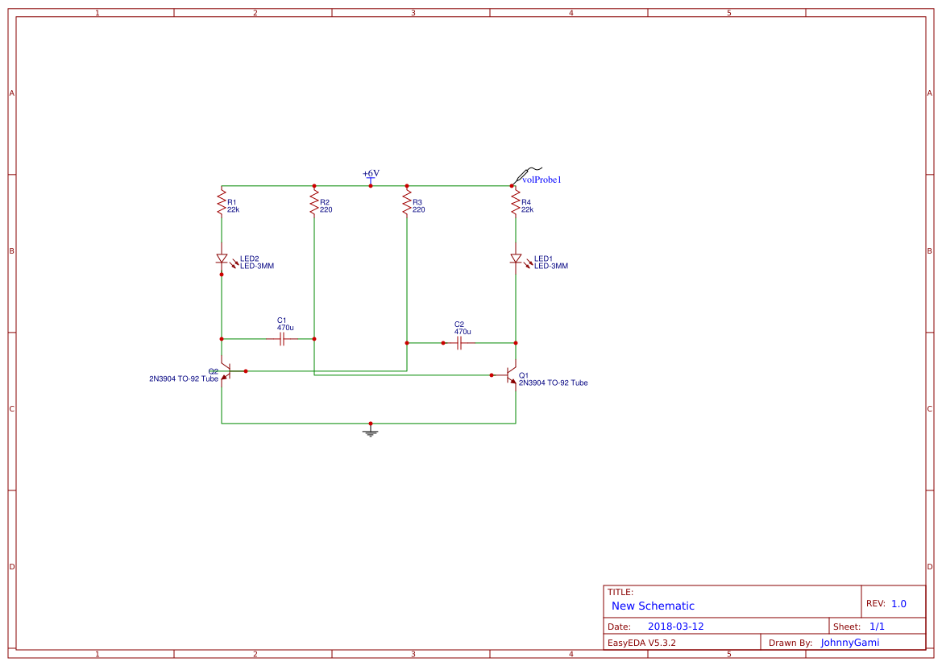This screenshot has height=666, width=942.
Task: Click the EasyEDA V5.3.2 label
Action: (641, 643)
